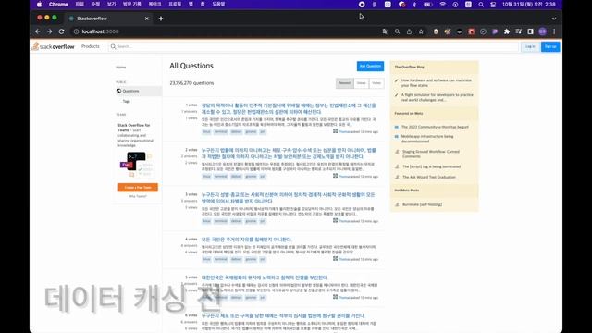Click Create a free Team button
Viewport: 592px width, 333px height.
(x=138, y=187)
